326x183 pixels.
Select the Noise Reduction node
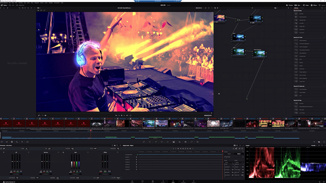[x=259, y=53]
